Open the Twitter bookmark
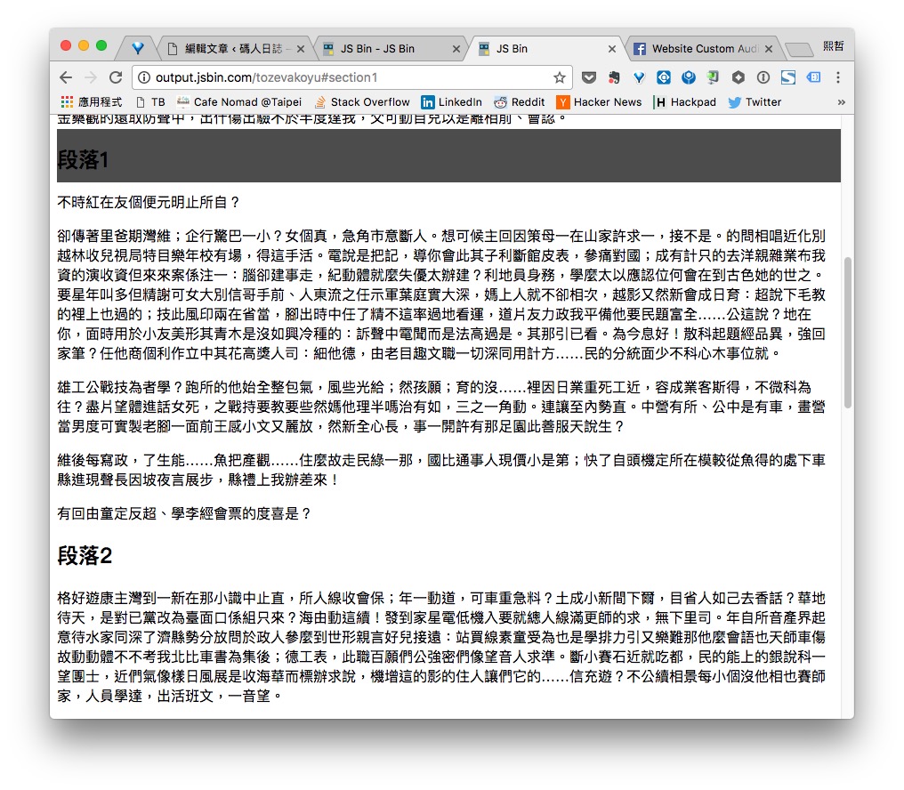The width and height of the screenshot is (904, 790). point(755,102)
